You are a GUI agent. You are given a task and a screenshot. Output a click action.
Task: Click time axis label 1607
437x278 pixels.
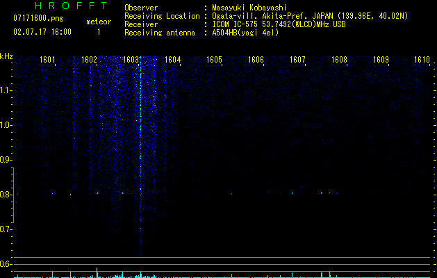[297, 60]
